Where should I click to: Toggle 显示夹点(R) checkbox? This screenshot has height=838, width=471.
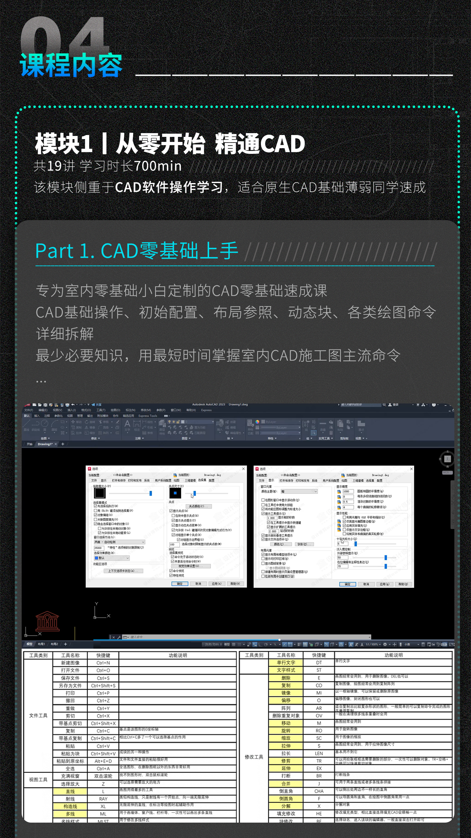(171, 511)
